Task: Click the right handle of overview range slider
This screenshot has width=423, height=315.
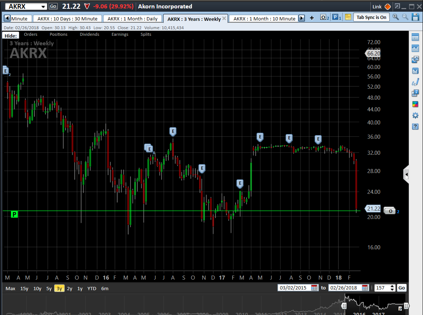Action: point(406,306)
